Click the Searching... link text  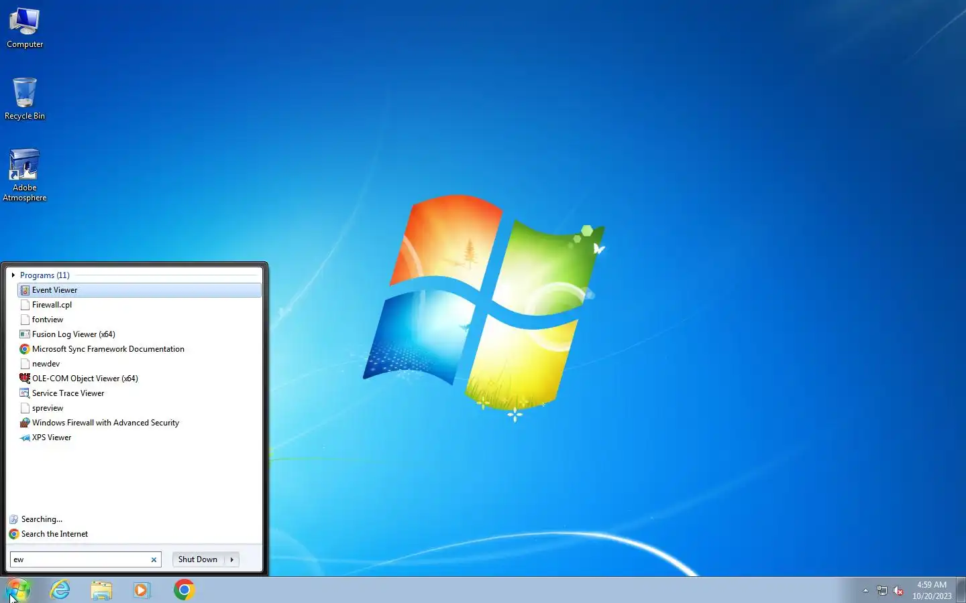pos(42,519)
